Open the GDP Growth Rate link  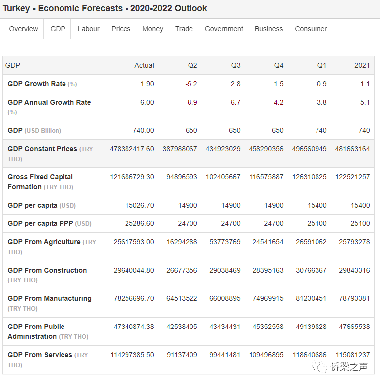pos(37,84)
